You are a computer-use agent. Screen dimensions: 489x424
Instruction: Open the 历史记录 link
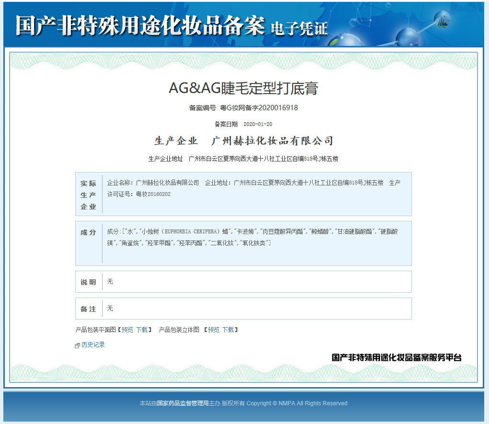click(93, 345)
